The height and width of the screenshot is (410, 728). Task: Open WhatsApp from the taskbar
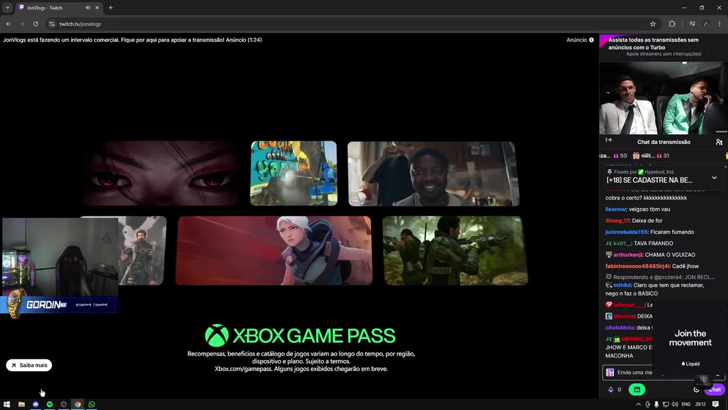click(92, 404)
